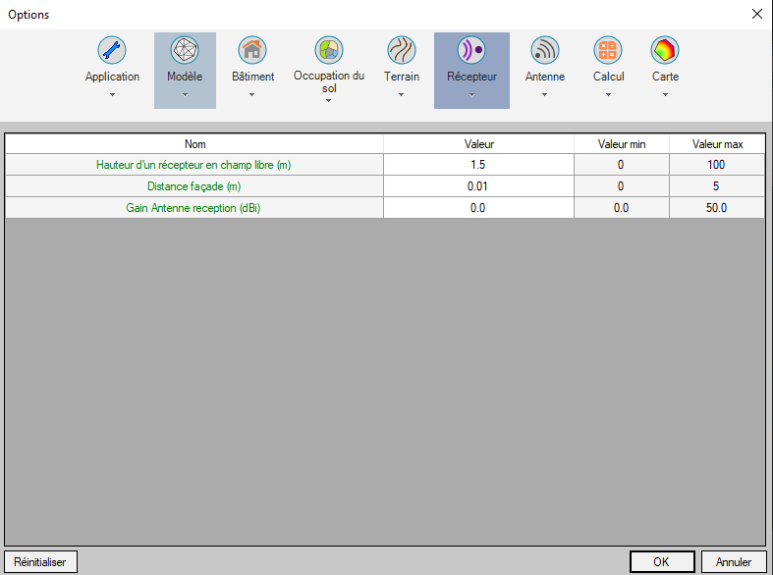Open the Bâtiment house icon
Screen dimensions: 773x575
coord(252,50)
